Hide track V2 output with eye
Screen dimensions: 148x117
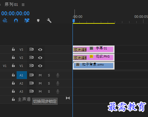(40, 58)
